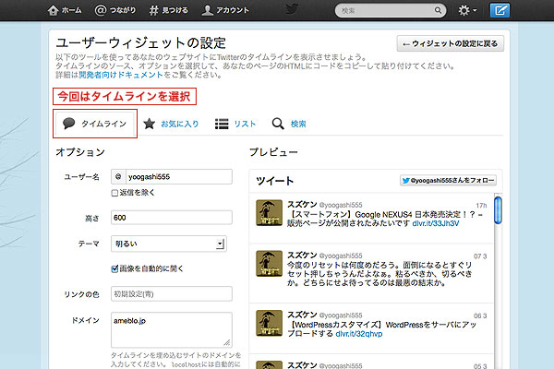Click the speech bubble timeline icon
Image resolution: width=554 pixels, height=369 pixels.
(68, 124)
